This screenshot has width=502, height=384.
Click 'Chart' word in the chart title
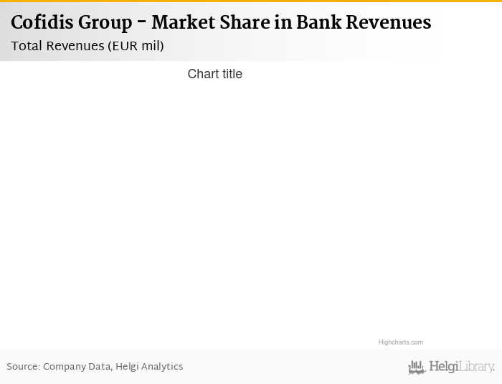pyautogui.click(x=202, y=74)
